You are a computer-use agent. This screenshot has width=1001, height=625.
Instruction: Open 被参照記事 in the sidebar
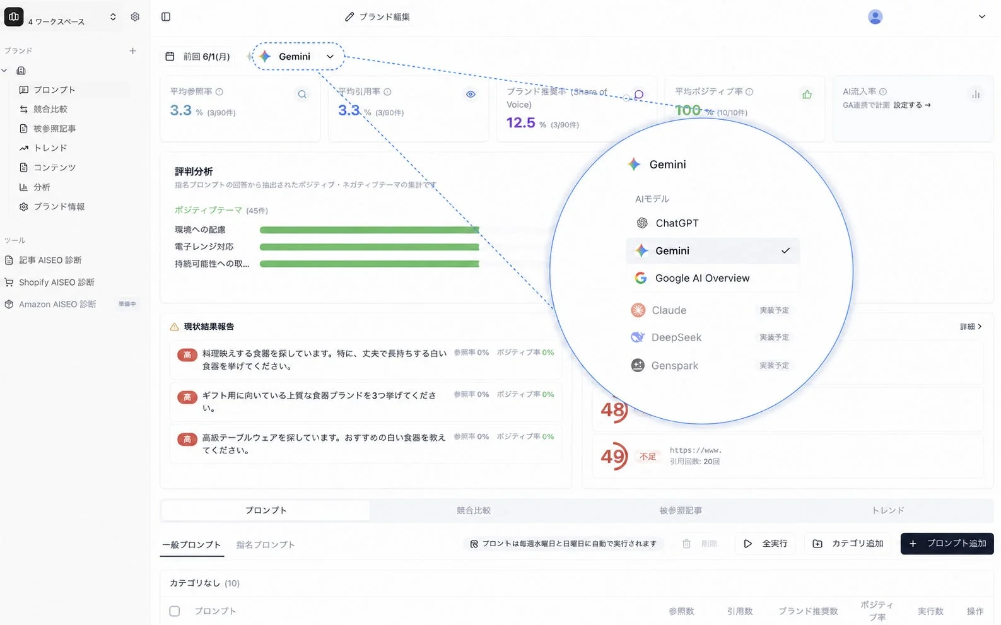point(73,129)
